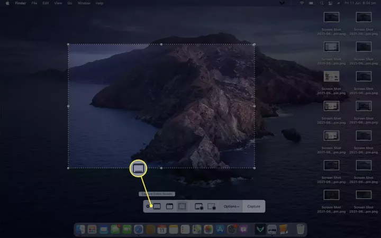
Task: Select the Record Entire Screen tool
Action: pos(199,206)
